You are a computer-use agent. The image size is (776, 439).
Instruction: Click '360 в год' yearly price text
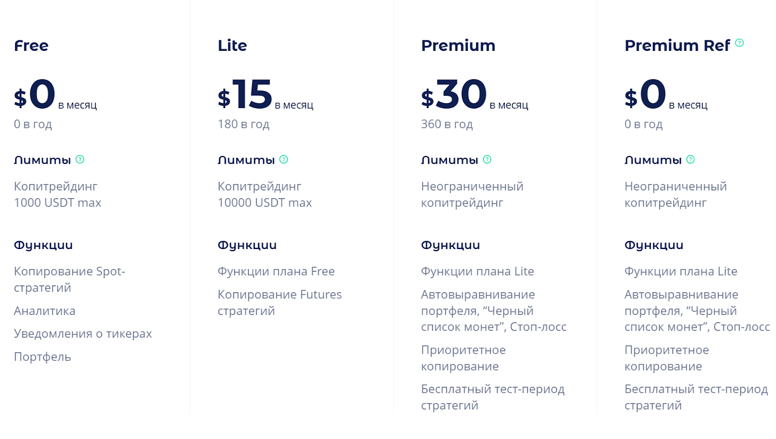point(447,124)
